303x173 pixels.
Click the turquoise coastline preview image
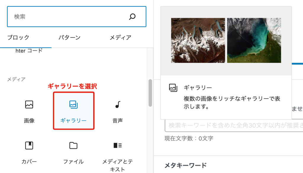click(x=254, y=40)
